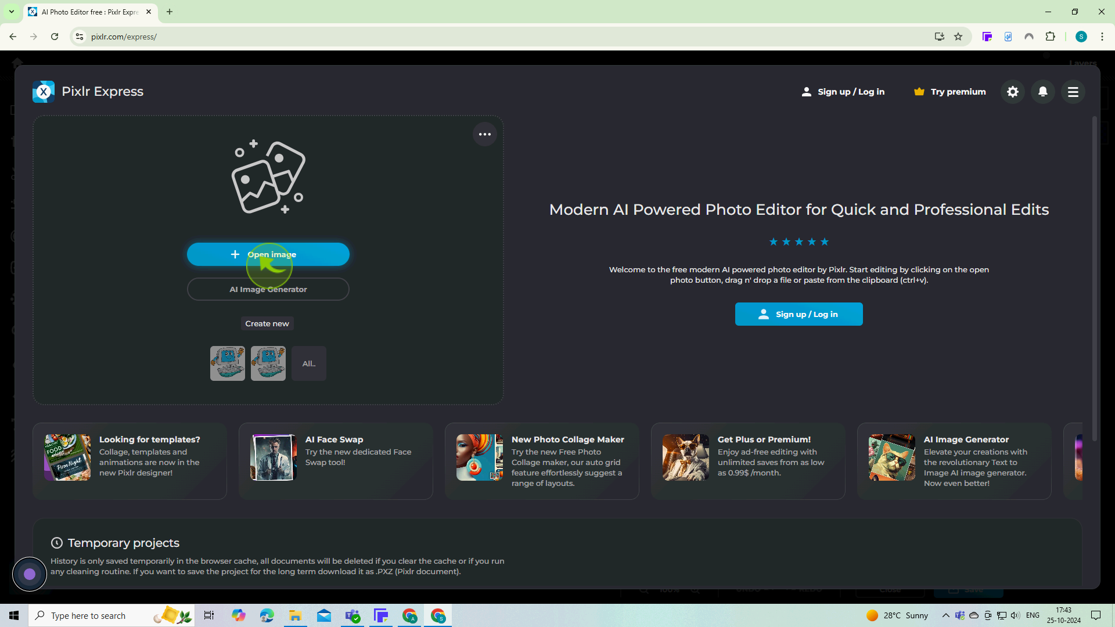Show all recent projects via All.. tile

[309, 363]
